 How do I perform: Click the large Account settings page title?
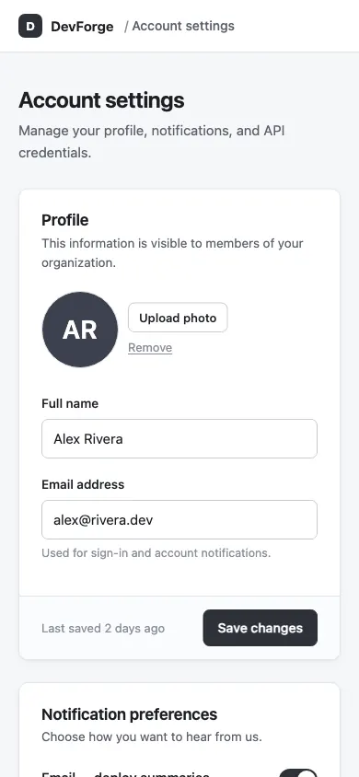(101, 100)
